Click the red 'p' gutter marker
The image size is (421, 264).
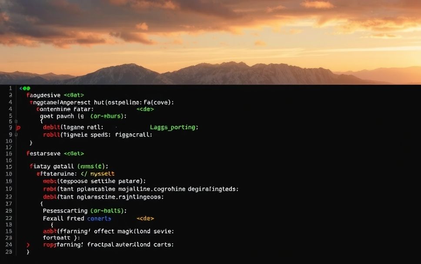pyautogui.click(x=18, y=128)
